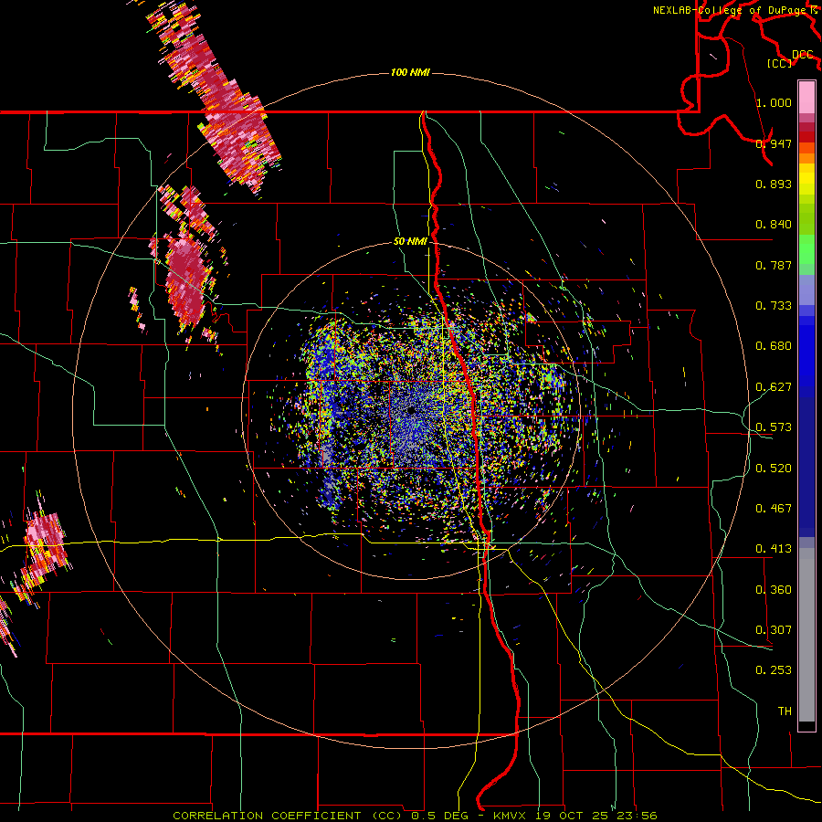Click the 0.733 scale label
822x822 pixels.
click(774, 306)
